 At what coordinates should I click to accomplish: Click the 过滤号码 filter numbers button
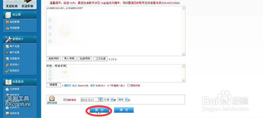click(85, 58)
